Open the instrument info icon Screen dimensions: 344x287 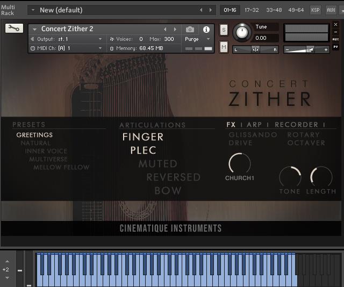pyautogui.click(x=206, y=30)
